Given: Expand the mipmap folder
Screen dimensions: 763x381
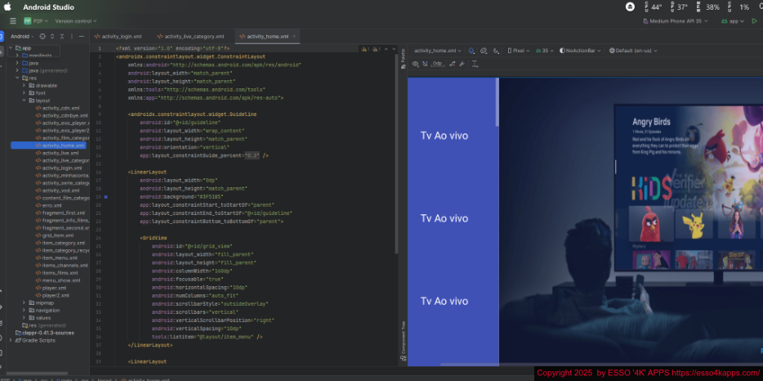Looking at the screenshot, I should (25, 303).
